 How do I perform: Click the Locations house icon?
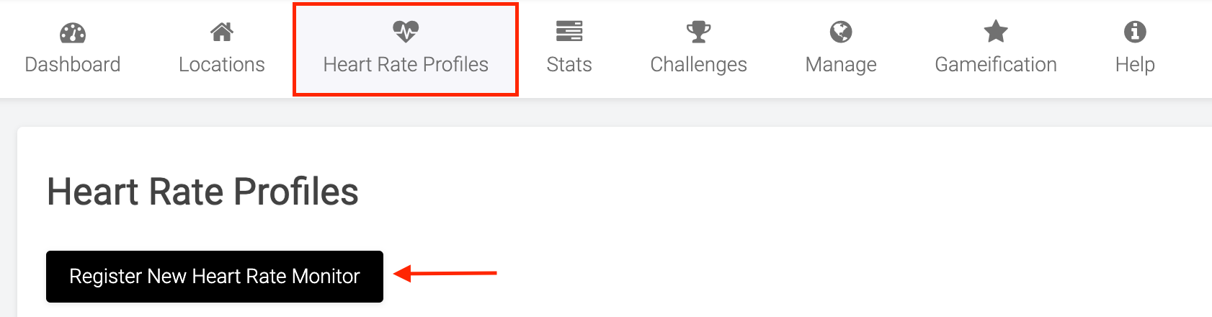point(222,32)
